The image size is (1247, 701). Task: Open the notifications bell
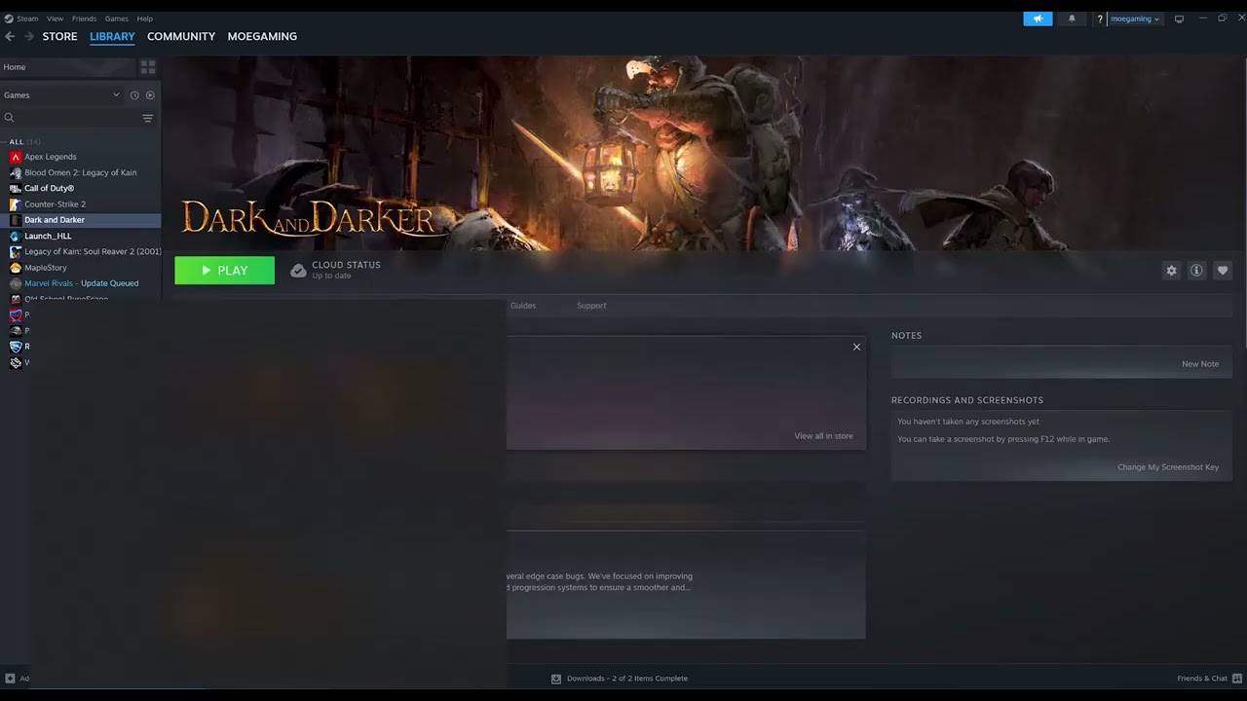[1072, 18]
